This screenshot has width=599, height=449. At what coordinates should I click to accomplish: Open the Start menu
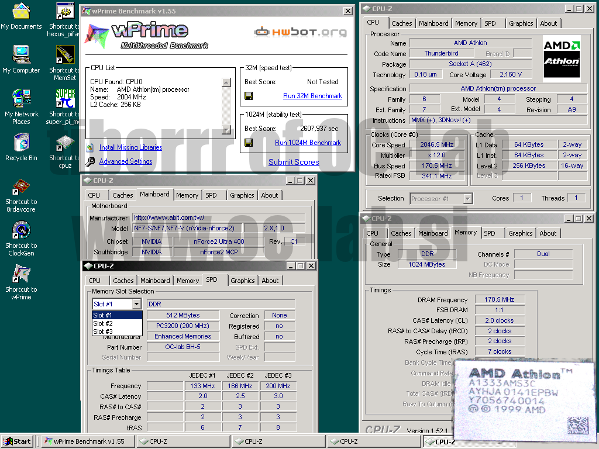point(17,441)
